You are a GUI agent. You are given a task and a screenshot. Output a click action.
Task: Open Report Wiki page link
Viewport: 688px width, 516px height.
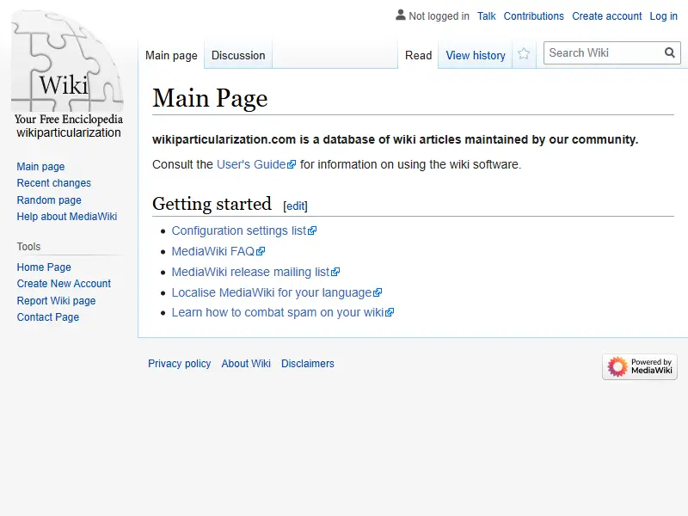pos(56,300)
